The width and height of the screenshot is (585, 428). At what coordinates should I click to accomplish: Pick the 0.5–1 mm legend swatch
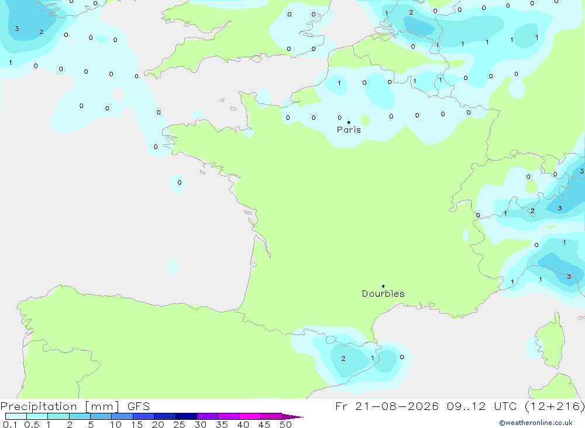37,416
